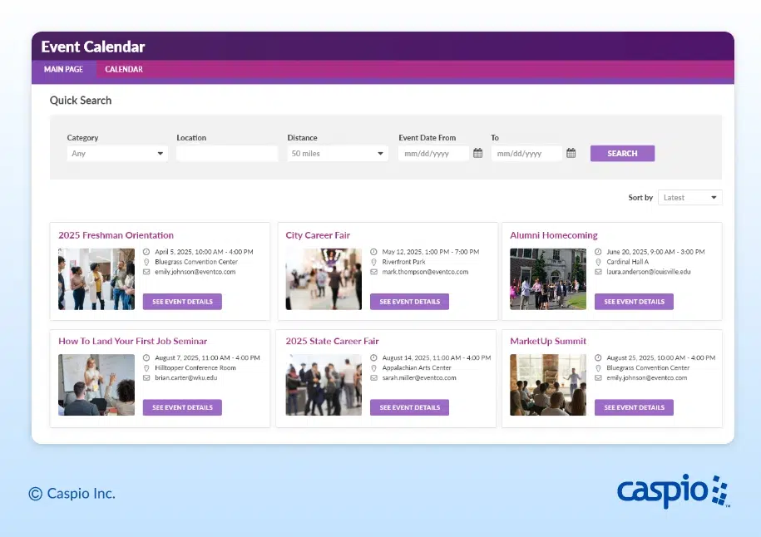Open the To date calendar picker icon
Image resolution: width=761 pixels, height=537 pixels.
(571, 153)
